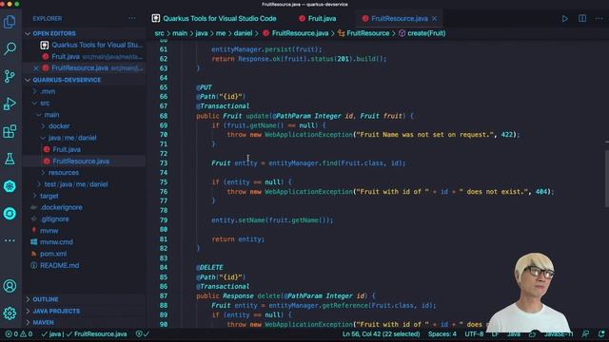The width and height of the screenshot is (609, 342).
Task: Click the src breadcrumb
Action: (x=159, y=33)
